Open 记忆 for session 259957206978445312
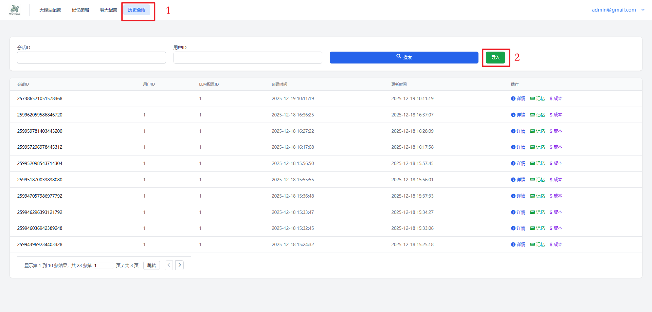 pyautogui.click(x=538, y=147)
